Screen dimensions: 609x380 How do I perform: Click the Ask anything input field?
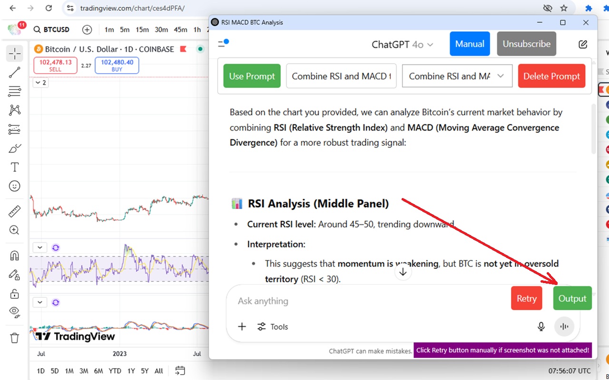333,301
